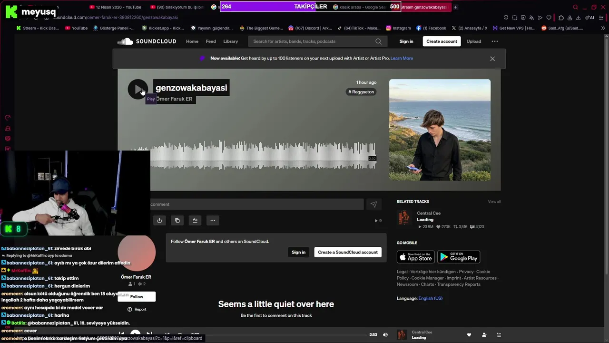
Task: Select the # Reggaeton tag
Action: [x=361, y=92]
